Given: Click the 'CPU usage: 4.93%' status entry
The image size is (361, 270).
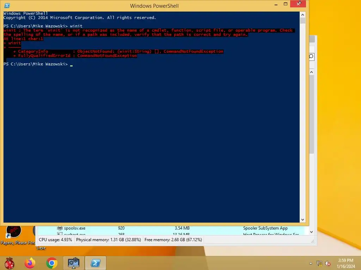Looking at the screenshot, I should (55, 240).
